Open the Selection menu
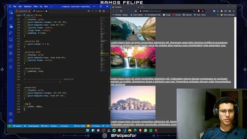247x139 pixels. click(x=27, y=7)
